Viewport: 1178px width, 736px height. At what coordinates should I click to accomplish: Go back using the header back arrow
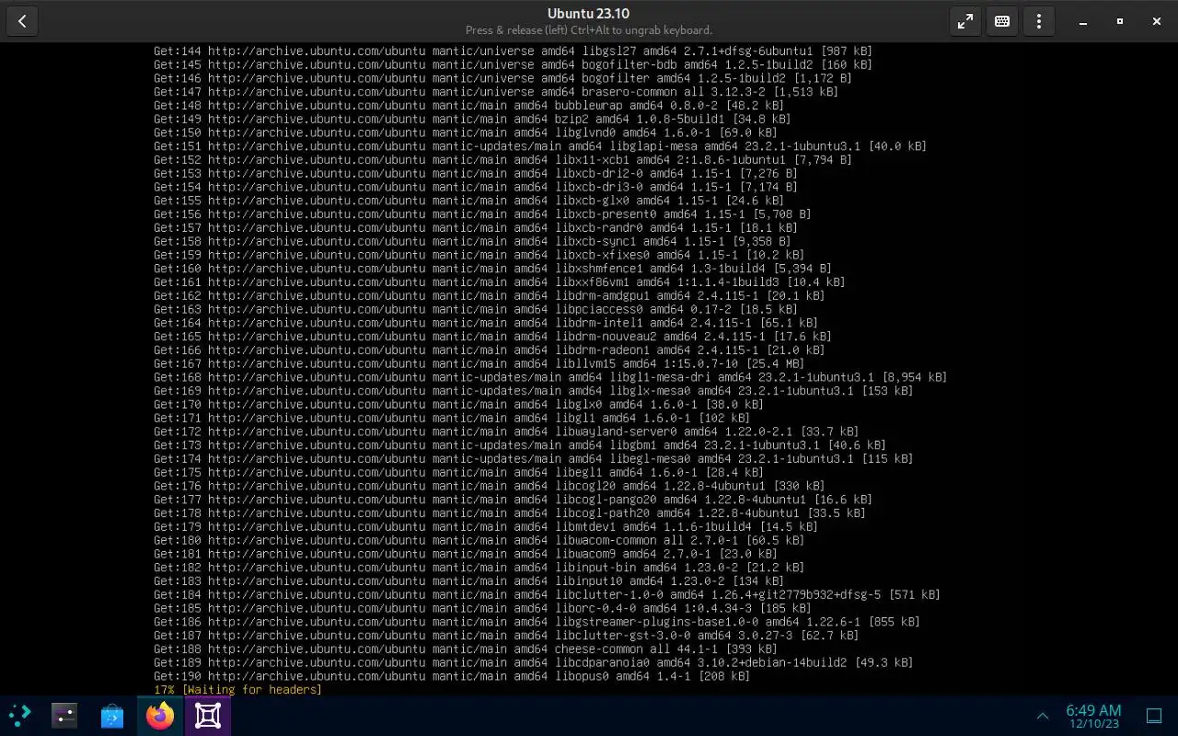(22, 21)
